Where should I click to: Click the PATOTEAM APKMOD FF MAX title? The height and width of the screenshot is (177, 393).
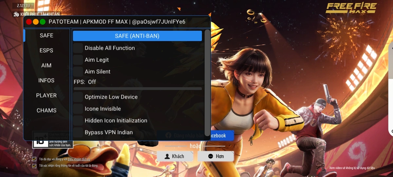(x=117, y=22)
